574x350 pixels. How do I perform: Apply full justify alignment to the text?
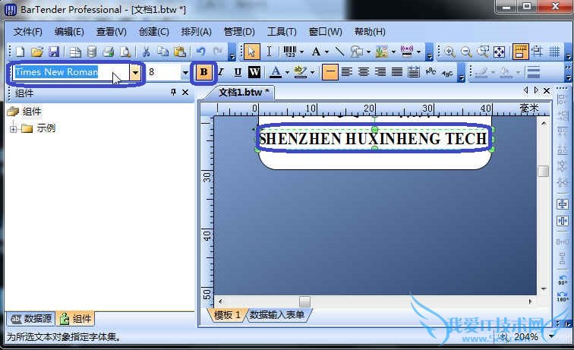[x=397, y=72]
